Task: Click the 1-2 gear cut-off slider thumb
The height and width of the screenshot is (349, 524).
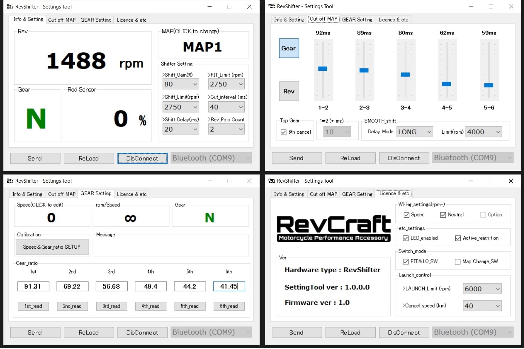Action: point(323,69)
